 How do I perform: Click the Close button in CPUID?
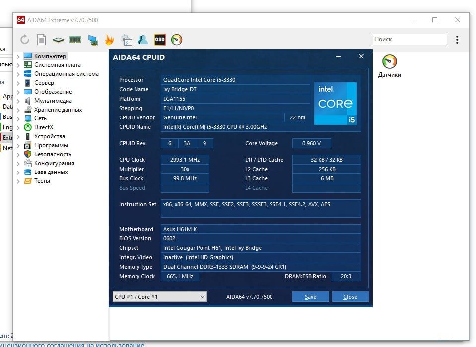point(350,297)
